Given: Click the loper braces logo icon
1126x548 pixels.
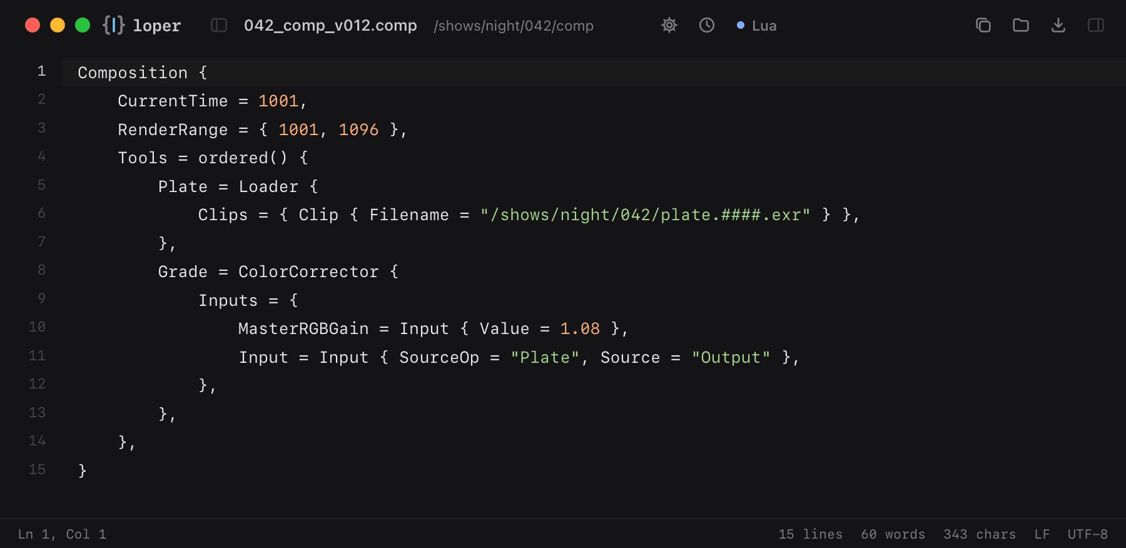Looking at the screenshot, I should click(114, 25).
